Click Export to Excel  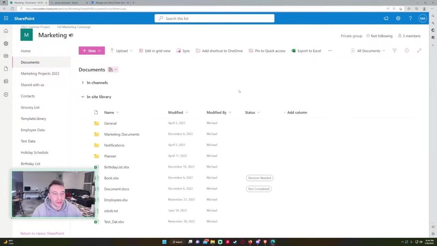click(306, 51)
